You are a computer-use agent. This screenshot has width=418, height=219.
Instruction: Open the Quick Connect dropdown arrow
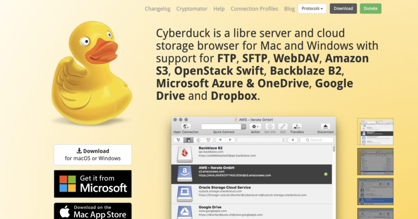[x=243, y=127]
